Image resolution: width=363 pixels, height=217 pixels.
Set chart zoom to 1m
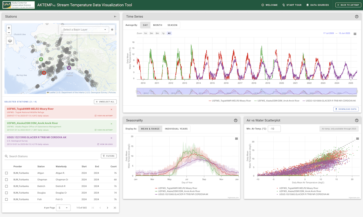click(x=146, y=33)
